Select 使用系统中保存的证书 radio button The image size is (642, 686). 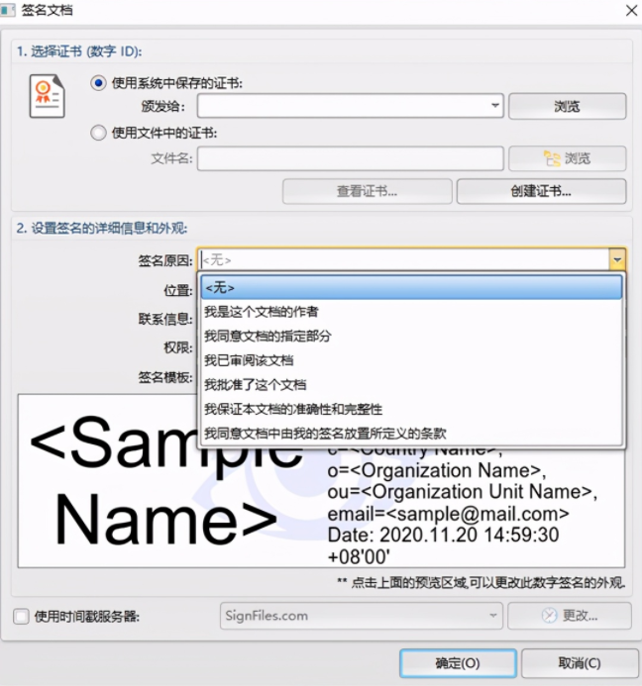(98, 83)
